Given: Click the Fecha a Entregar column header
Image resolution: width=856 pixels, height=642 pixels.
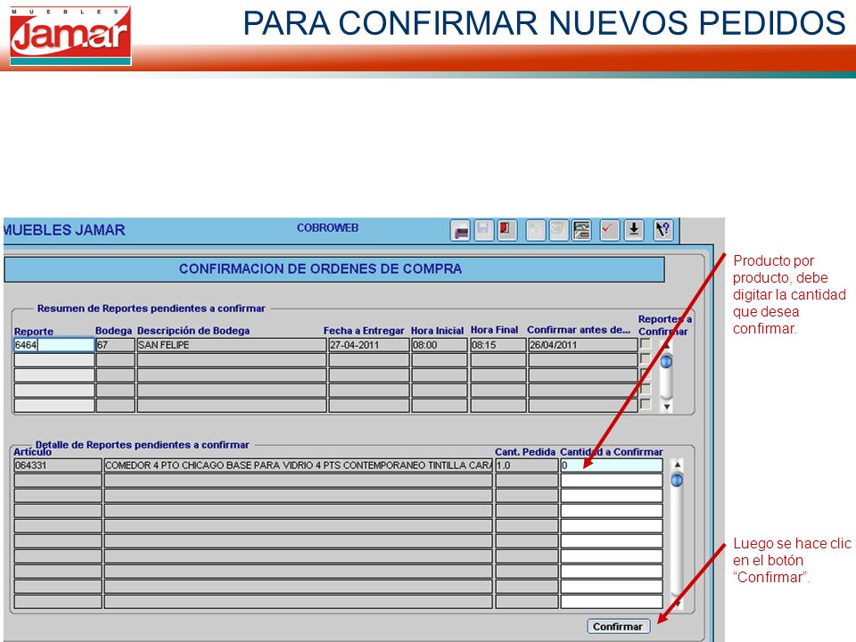Looking at the screenshot, I should point(364,330).
